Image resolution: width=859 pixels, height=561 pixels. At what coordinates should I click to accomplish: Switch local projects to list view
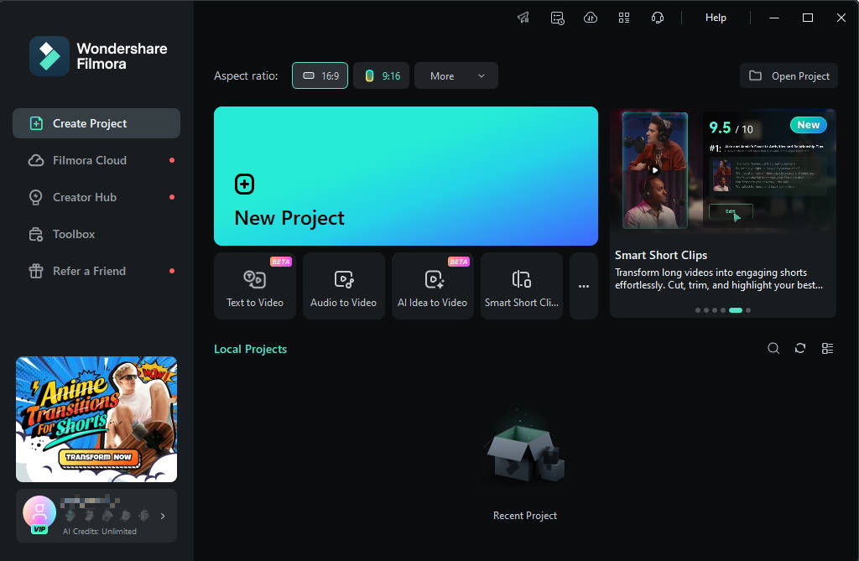828,349
